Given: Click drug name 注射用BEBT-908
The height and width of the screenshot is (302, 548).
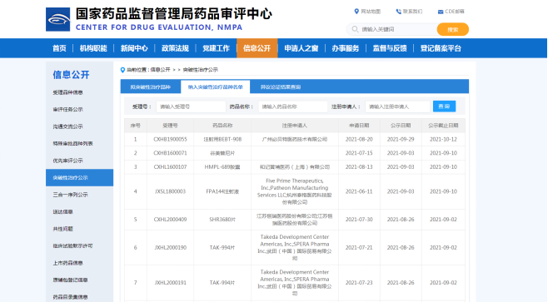Looking at the screenshot, I should [222, 139].
